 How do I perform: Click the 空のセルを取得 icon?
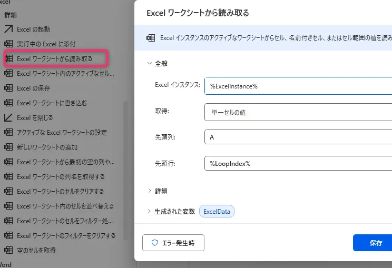8,250
